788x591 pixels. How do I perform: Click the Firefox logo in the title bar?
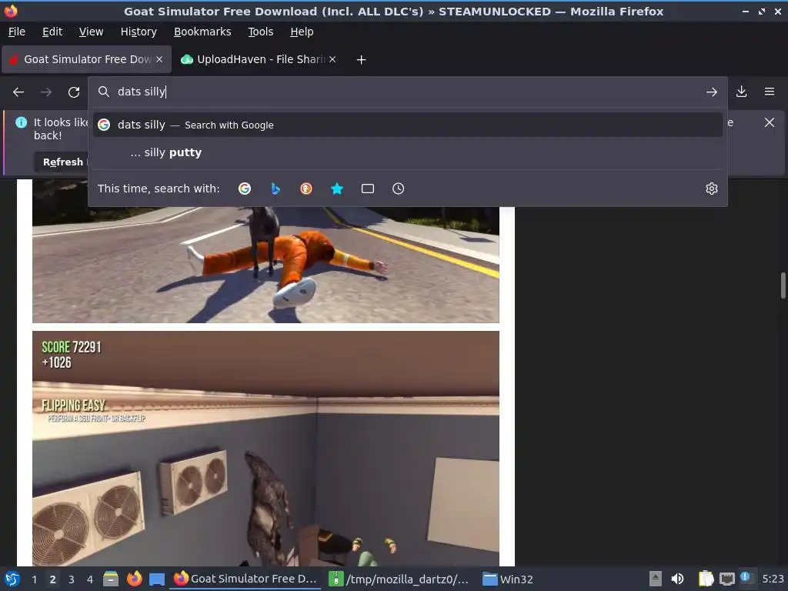coord(11,11)
